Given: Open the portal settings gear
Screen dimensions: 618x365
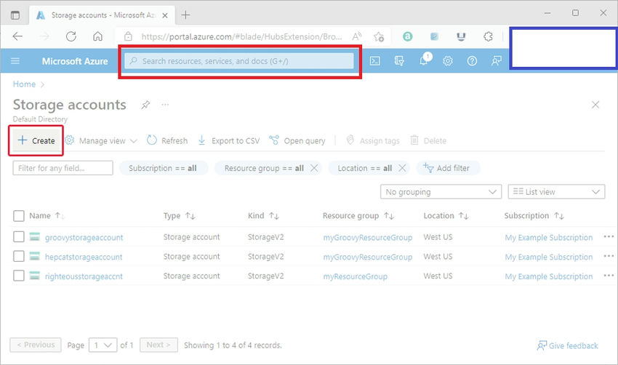Looking at the screenshot, I should coord(448,60).
